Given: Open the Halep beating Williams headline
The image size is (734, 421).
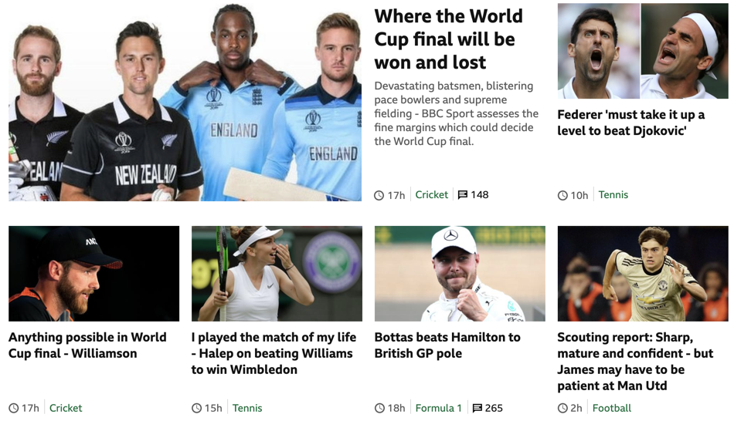Looking at the screenshot, I should tap(274, 353).
